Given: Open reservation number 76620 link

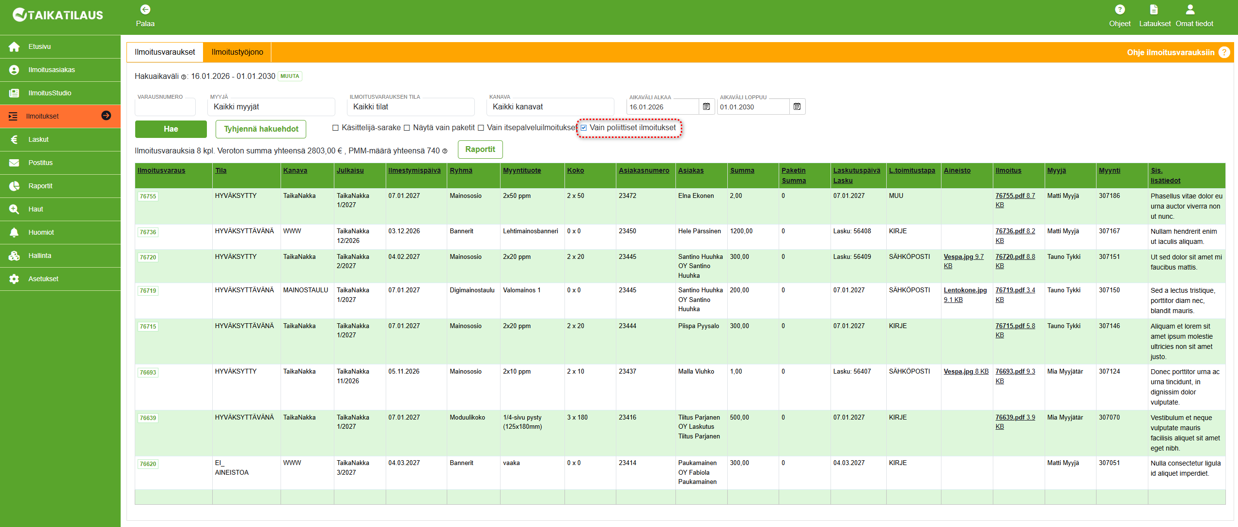Looking at the screenshot, I should pos(148,464).
